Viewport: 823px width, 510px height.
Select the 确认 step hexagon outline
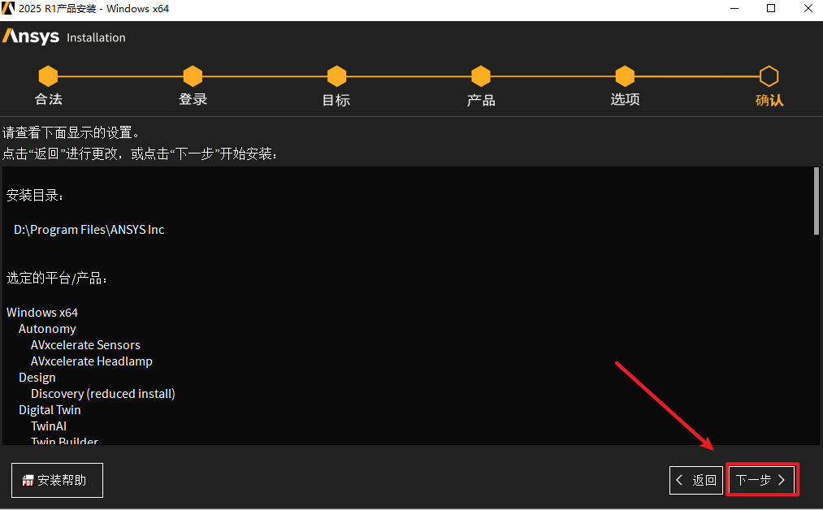[x=769, y=76]
